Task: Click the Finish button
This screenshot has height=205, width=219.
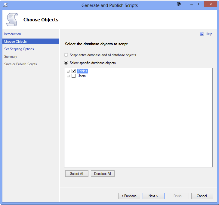Action: point(178,196)
